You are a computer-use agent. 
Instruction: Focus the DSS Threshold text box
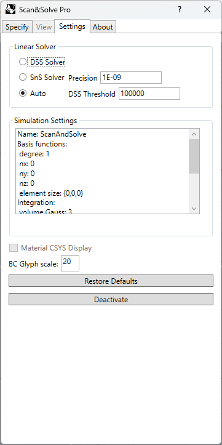click(149, 94)
